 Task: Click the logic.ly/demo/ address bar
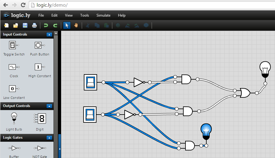(x=152, y=5)
